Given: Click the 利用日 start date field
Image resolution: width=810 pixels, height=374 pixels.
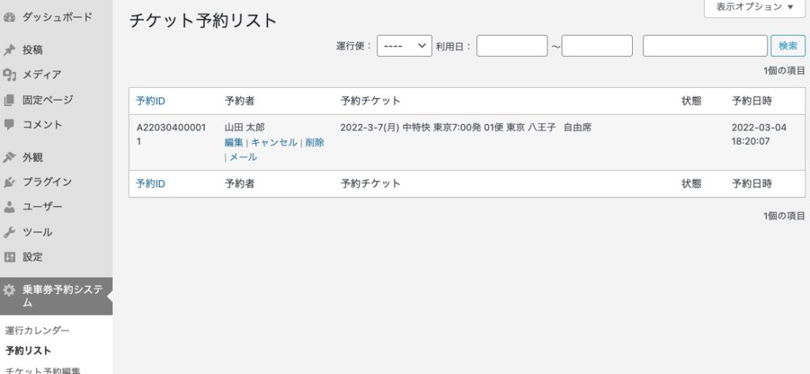Looking at the screenshot, I should coord(512,46).
